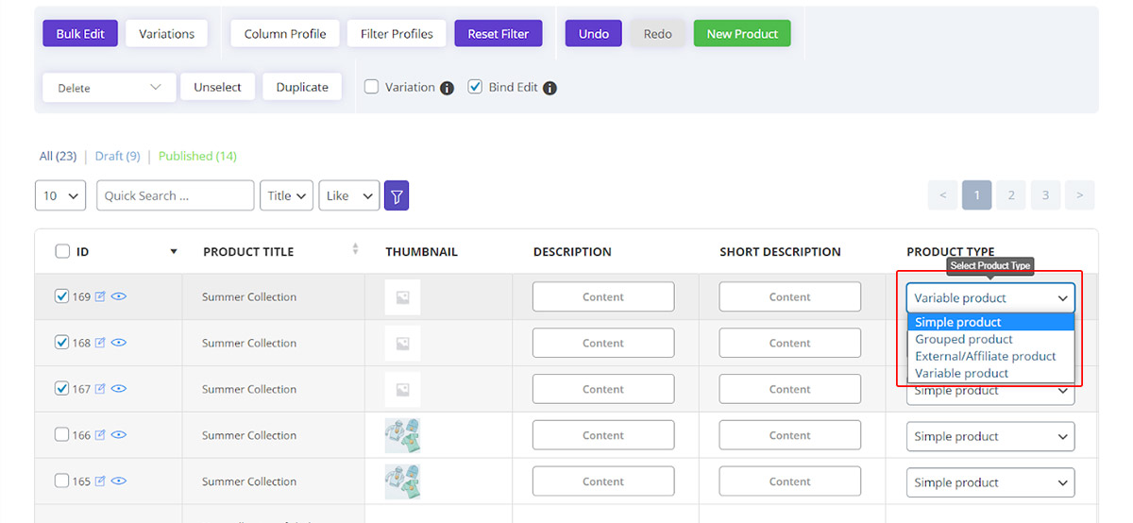Filter by Draft (9) products
The height and width of the screenshot is (523, 1133).
[117, 156]
